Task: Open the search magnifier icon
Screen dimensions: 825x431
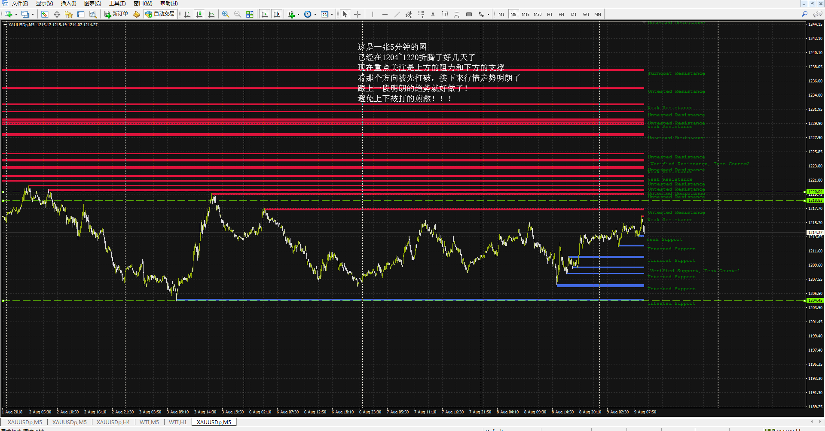Action: point(804,14)
